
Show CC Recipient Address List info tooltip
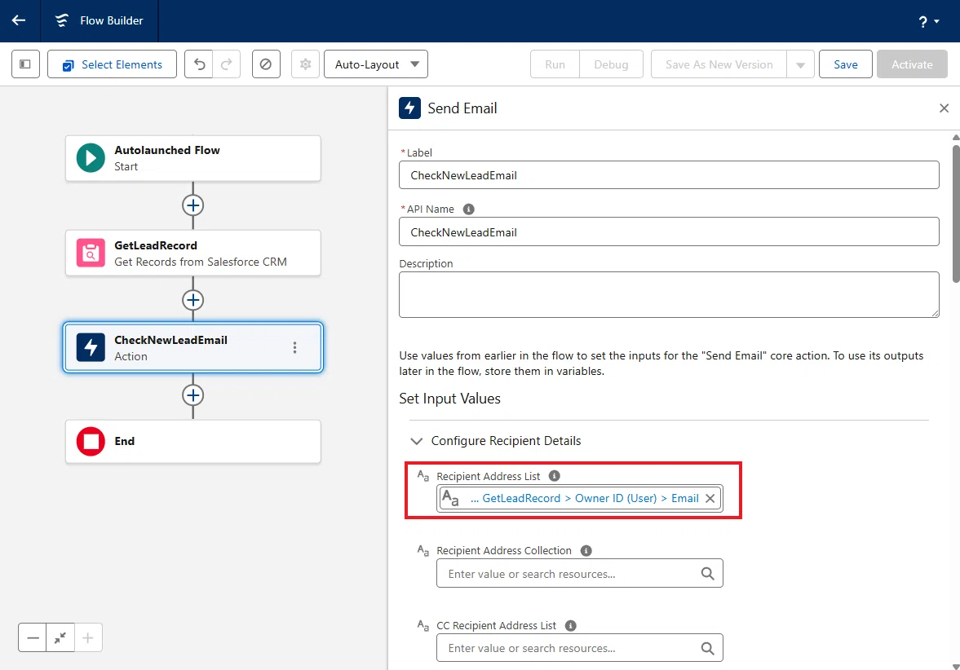point(571,625)
